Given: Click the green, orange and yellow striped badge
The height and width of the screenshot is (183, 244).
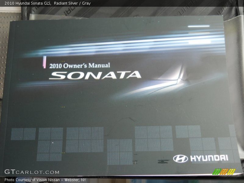Looking at the screenshot, I should [x=224, y=172].
